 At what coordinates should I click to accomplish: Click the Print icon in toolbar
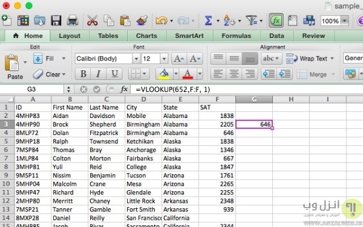click(73, 21)
